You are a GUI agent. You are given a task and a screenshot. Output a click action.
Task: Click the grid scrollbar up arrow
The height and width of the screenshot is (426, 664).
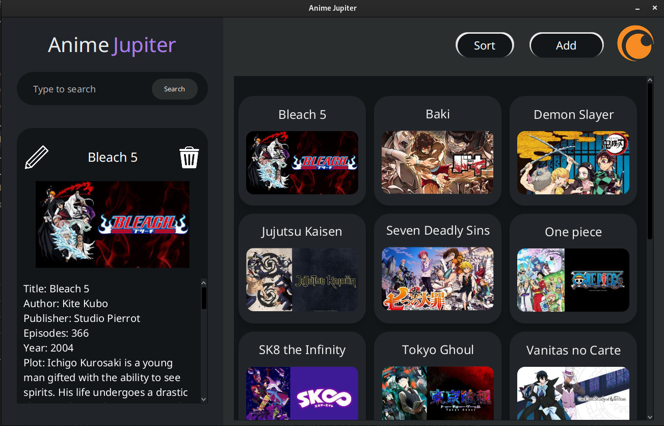(650, 80)
